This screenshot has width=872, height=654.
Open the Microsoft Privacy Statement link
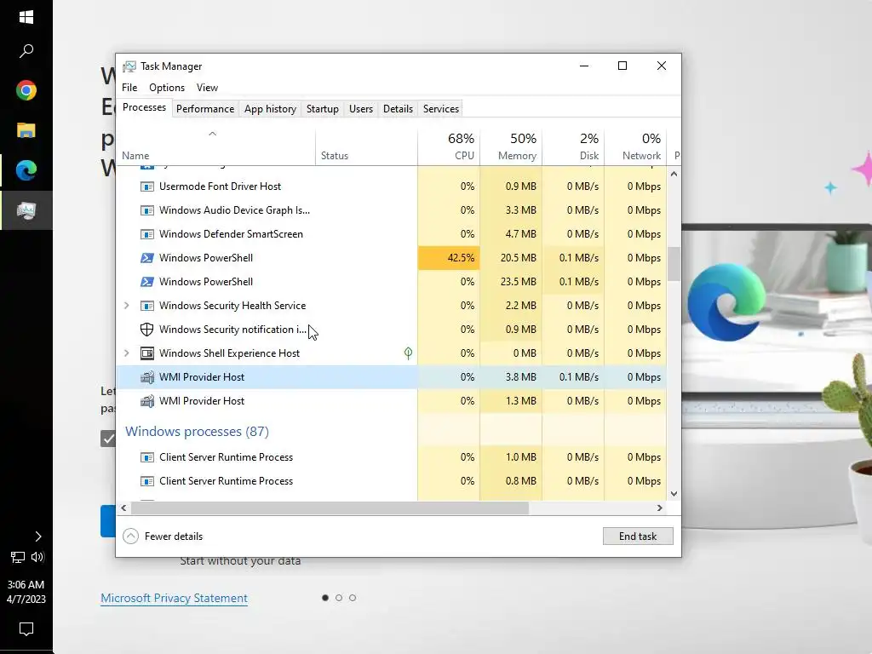(x=174, y=599)
